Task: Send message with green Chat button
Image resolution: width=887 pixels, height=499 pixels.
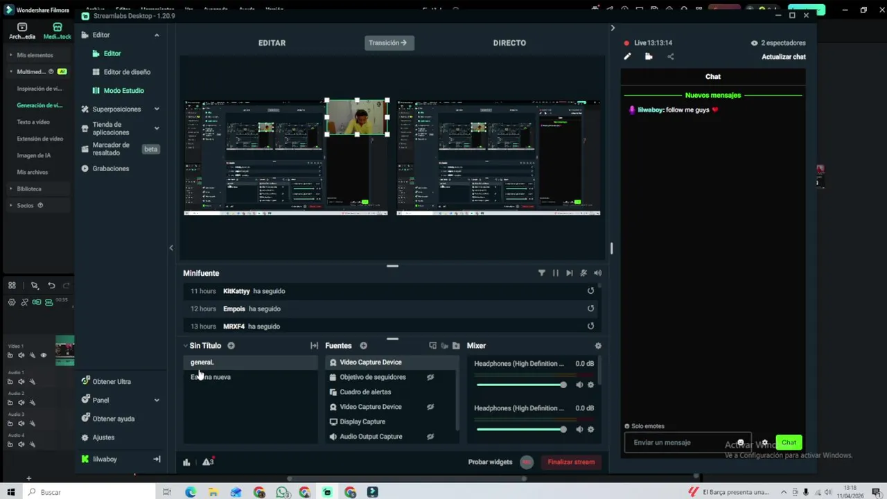Action: tap(789, 442)
